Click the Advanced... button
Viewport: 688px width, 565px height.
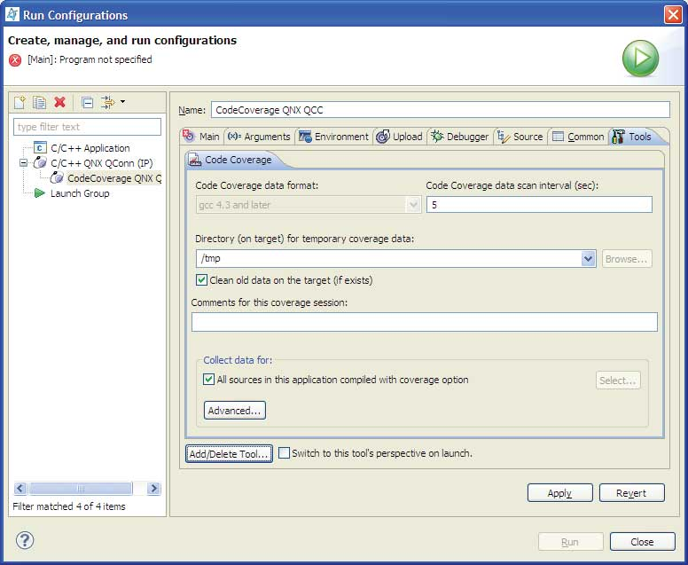click(x=235, y=411)
